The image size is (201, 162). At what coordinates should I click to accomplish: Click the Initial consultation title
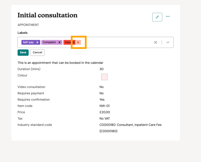coord(47,15)
